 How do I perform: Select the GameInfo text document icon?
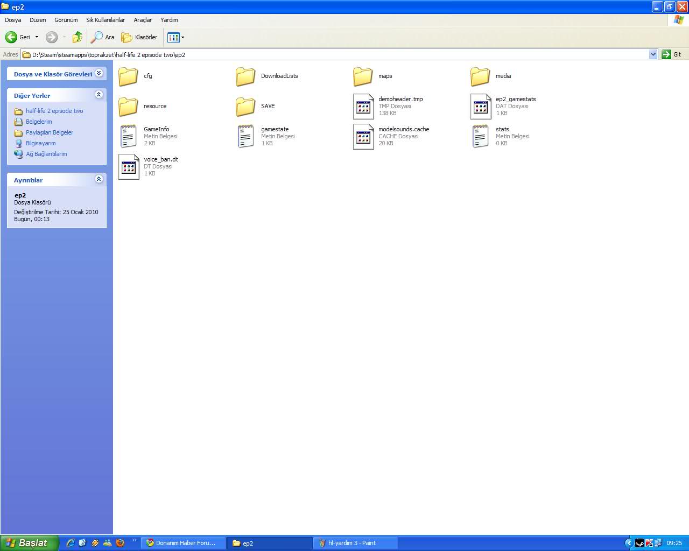(128, 137)
